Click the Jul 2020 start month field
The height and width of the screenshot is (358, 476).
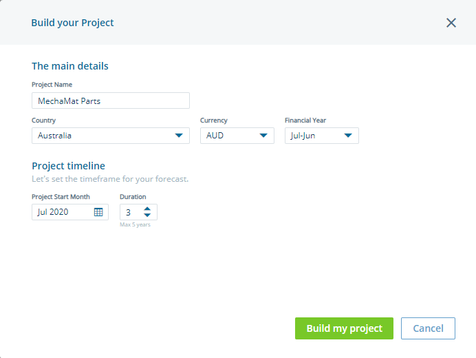pos(61,212)
